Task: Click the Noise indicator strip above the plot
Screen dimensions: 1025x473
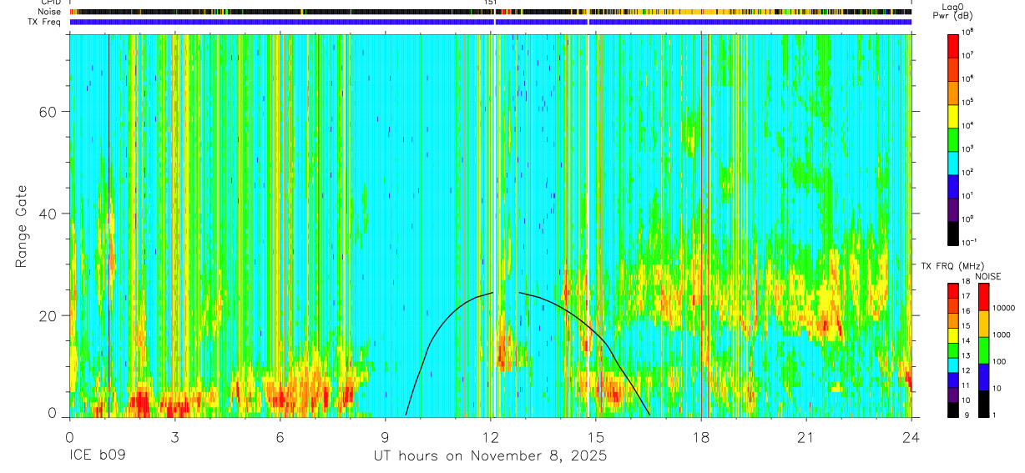Action: [491, 12]
